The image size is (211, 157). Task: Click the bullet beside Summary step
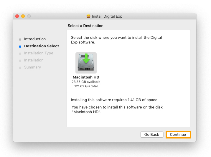coord(20,68)
